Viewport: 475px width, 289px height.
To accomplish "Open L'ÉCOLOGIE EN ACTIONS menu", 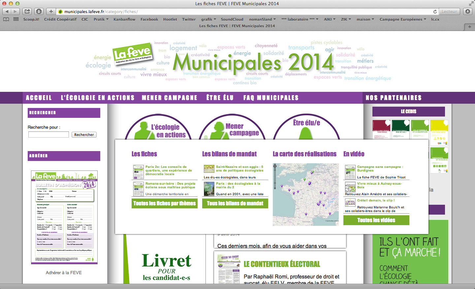I will 98,98.
